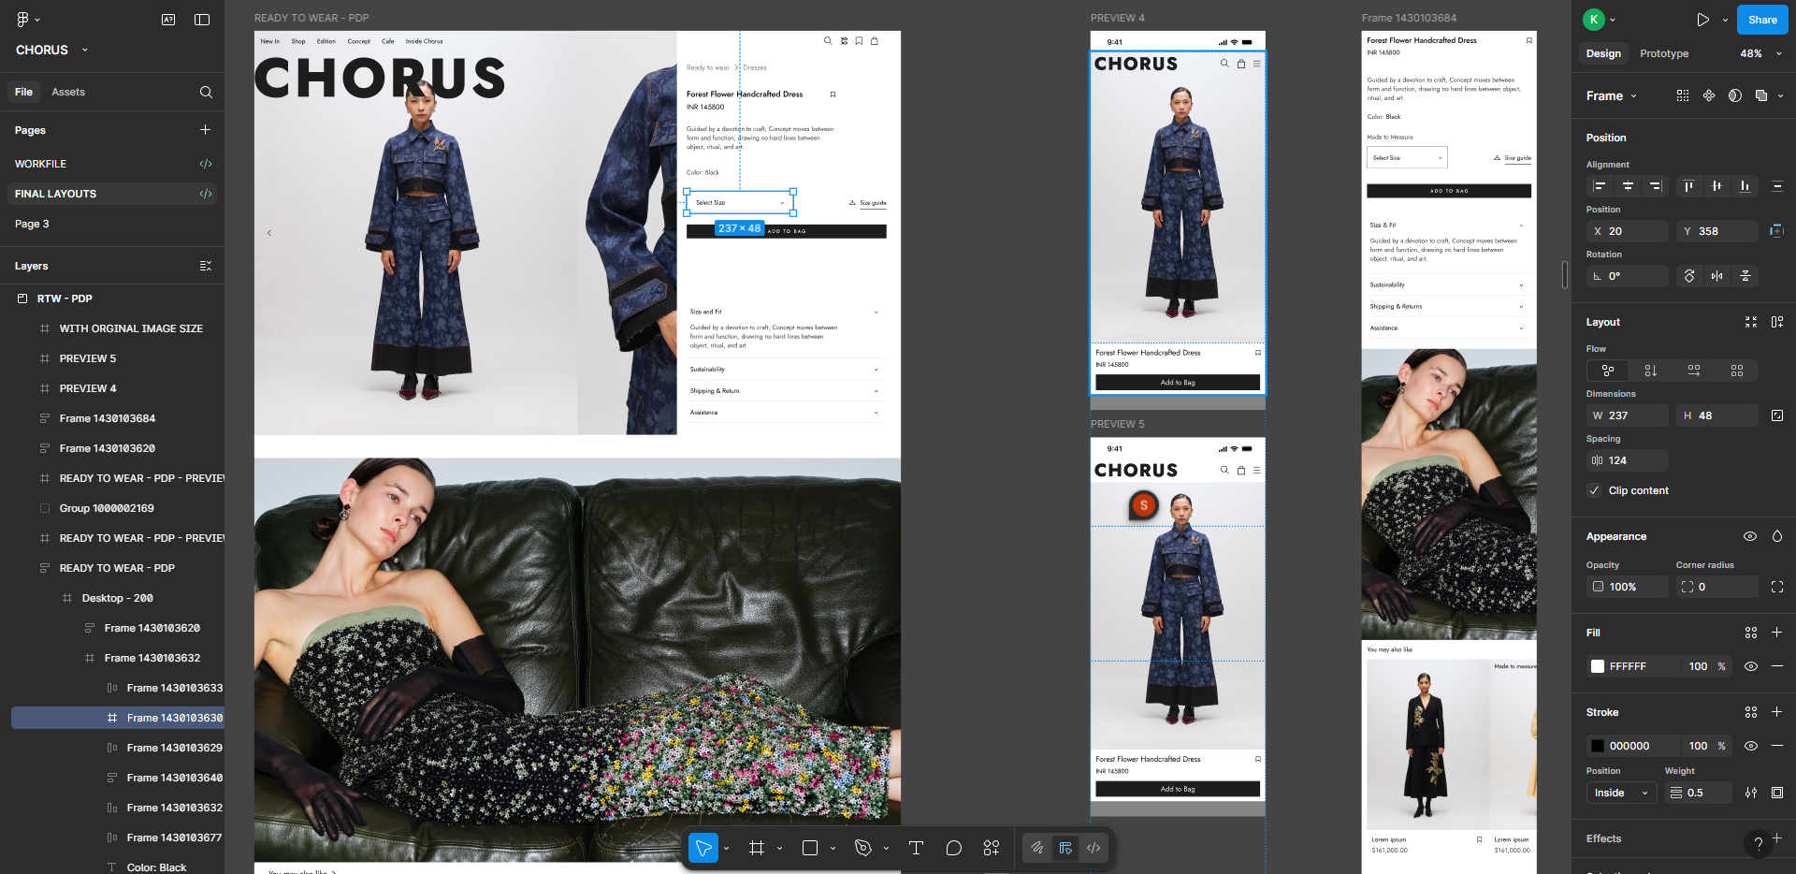Toggle Stroke visibility eye icon
Viewport: 1796px width, 874px height.
click(x=1751, y=746)
